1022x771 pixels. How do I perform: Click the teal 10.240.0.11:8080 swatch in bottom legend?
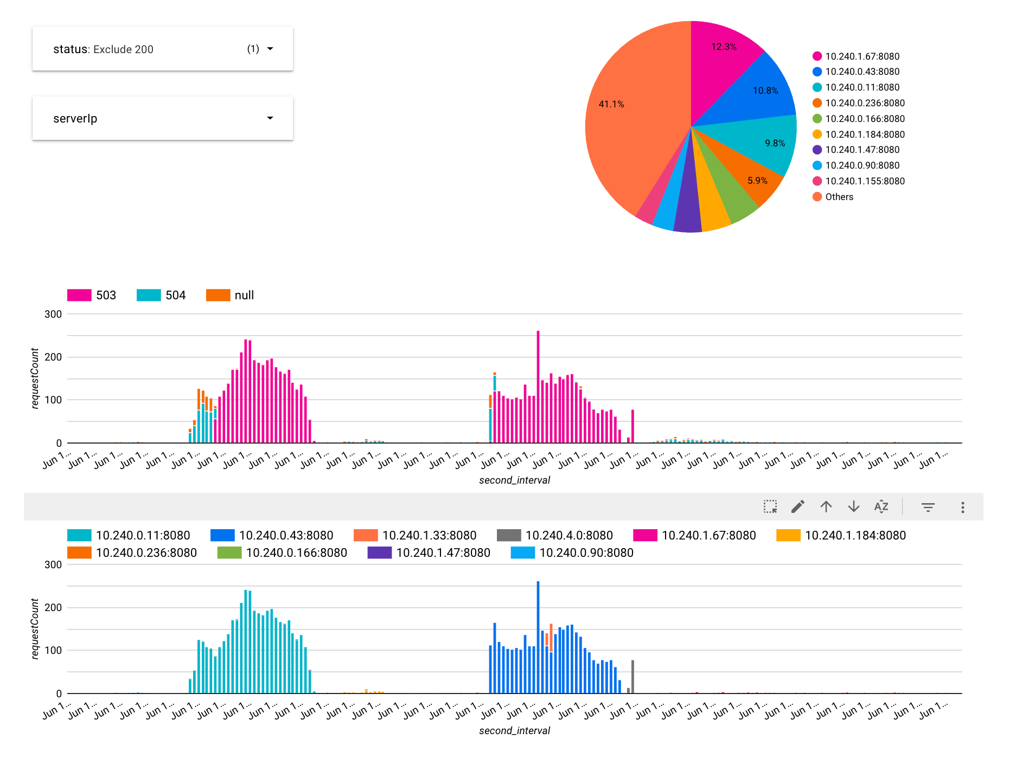(x=79, y=536)
